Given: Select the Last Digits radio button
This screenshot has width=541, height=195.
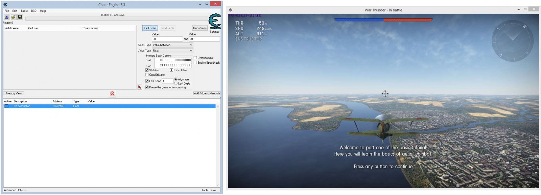Looking at the screenshot, I should click(176, 83).
